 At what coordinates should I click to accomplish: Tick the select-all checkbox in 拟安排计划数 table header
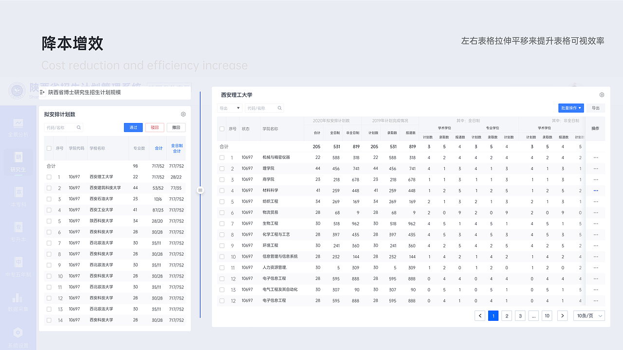coord(49,148)
